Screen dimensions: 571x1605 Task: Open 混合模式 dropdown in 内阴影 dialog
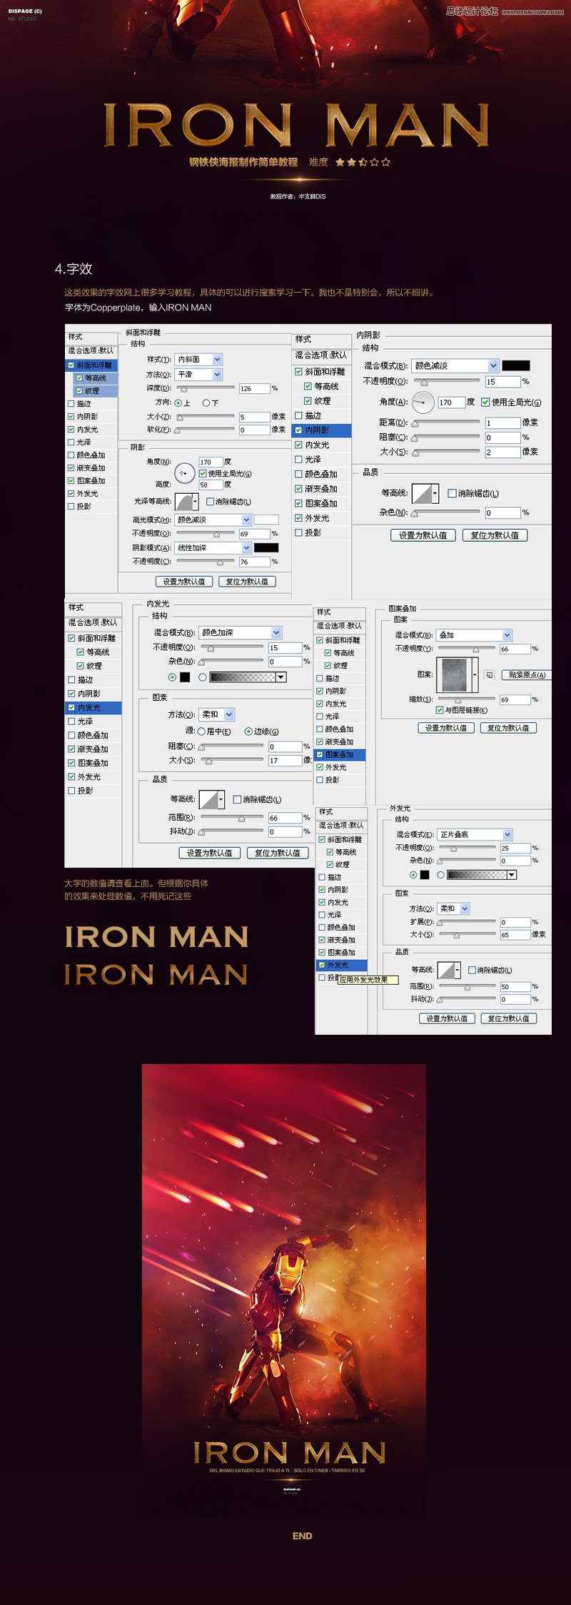coord(455,365)
